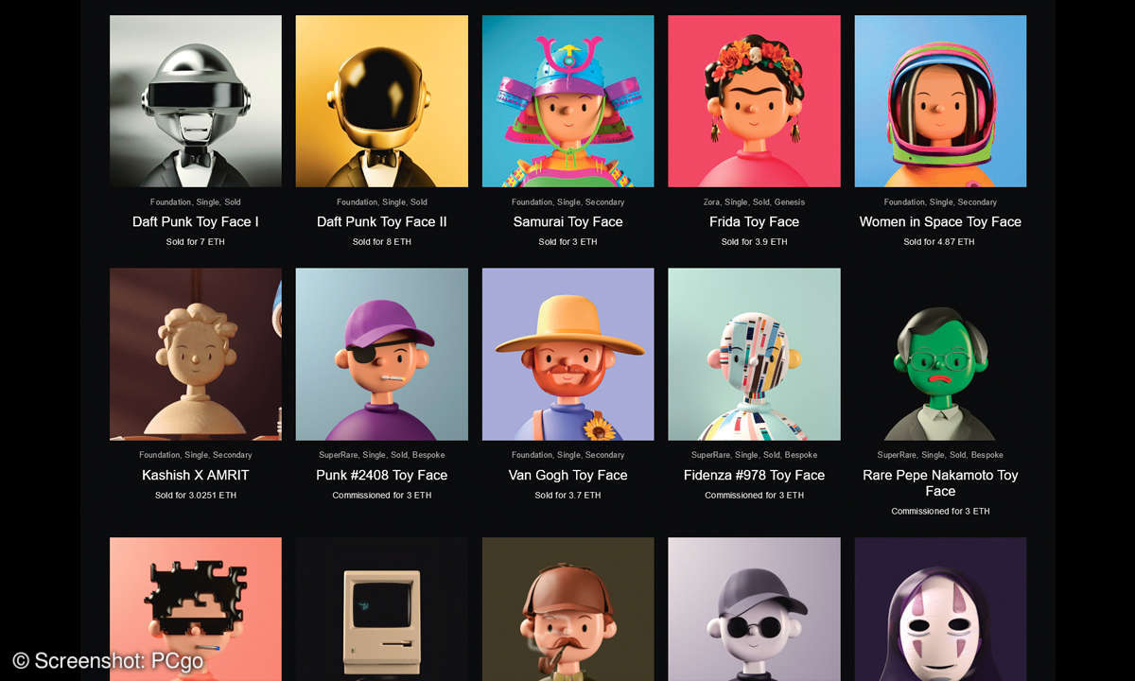Open the Frida Toy Face artwork image
Viewport: 1135px width, 681px height.
coord(754,101)
